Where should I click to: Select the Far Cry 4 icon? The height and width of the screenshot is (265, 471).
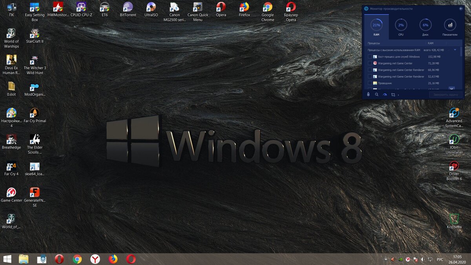click(11, 168)
